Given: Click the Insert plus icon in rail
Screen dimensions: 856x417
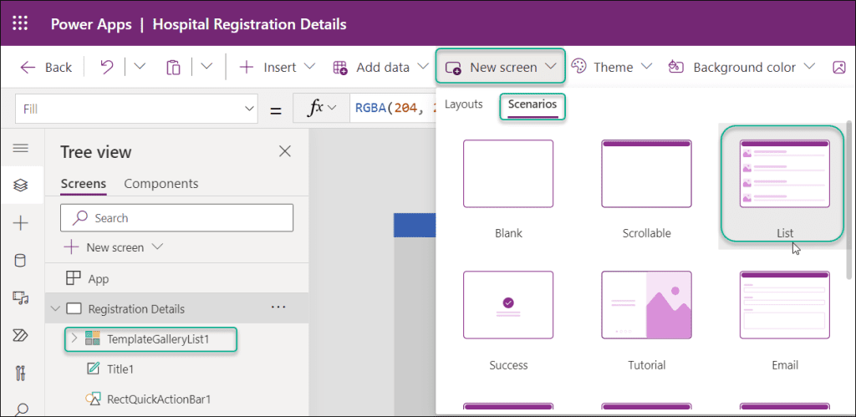Looking at the screenshot, I should (21, 222).
